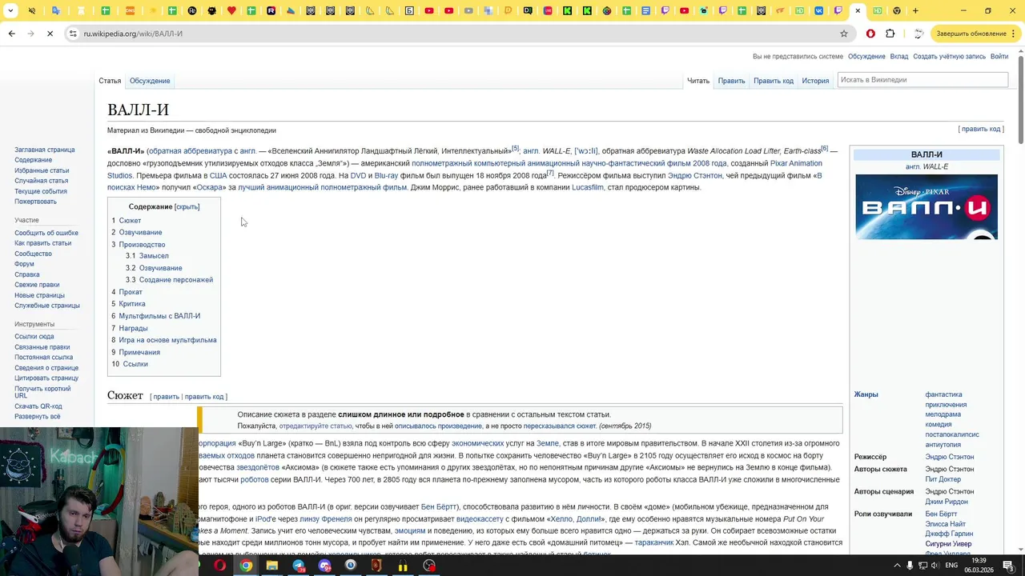The image size is (1025, 576).
Task: Jump to Сюжет in contents
Action: coord(130,221)
